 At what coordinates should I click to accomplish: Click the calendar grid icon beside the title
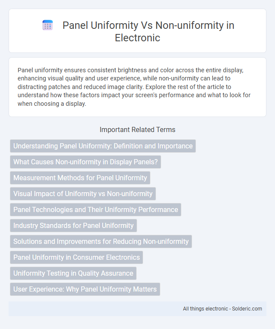(x=48, y=25)
